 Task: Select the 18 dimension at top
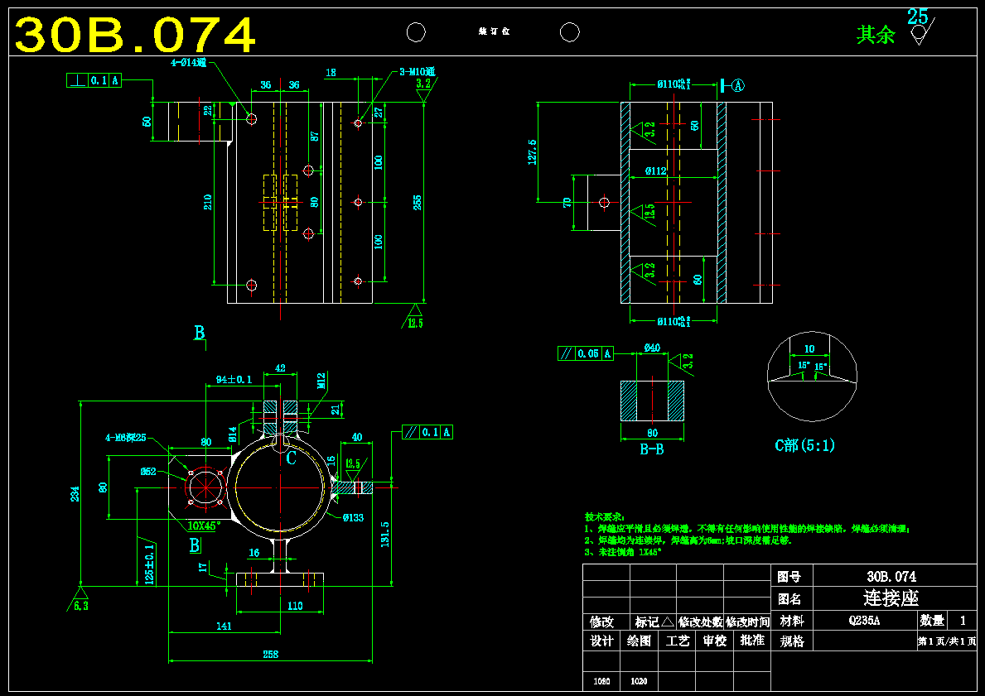pos(331,73)
